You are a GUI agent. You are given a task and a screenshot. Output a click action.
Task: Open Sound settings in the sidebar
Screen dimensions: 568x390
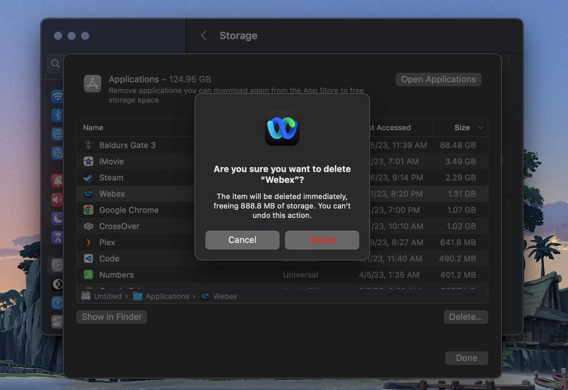coord(57,200)
